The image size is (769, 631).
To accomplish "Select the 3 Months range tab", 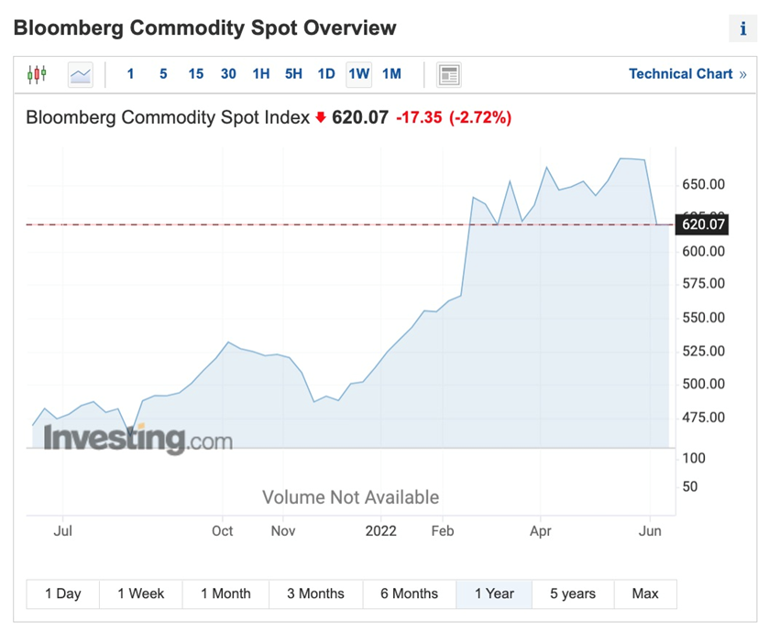I will tap(315, 593).
